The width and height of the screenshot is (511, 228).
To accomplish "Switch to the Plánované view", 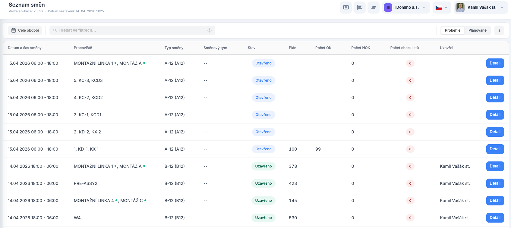I will click(477, 30).
